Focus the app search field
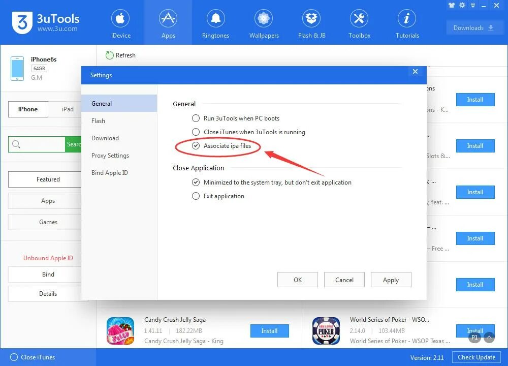This screenshot has width=508, height=366. pos(37,144)
